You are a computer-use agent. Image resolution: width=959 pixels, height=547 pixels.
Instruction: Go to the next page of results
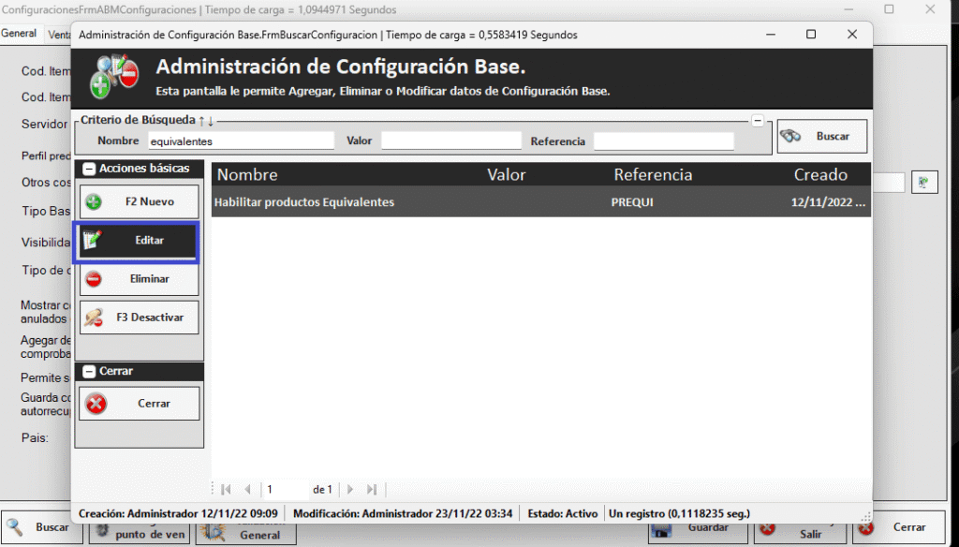pos(350,489)
